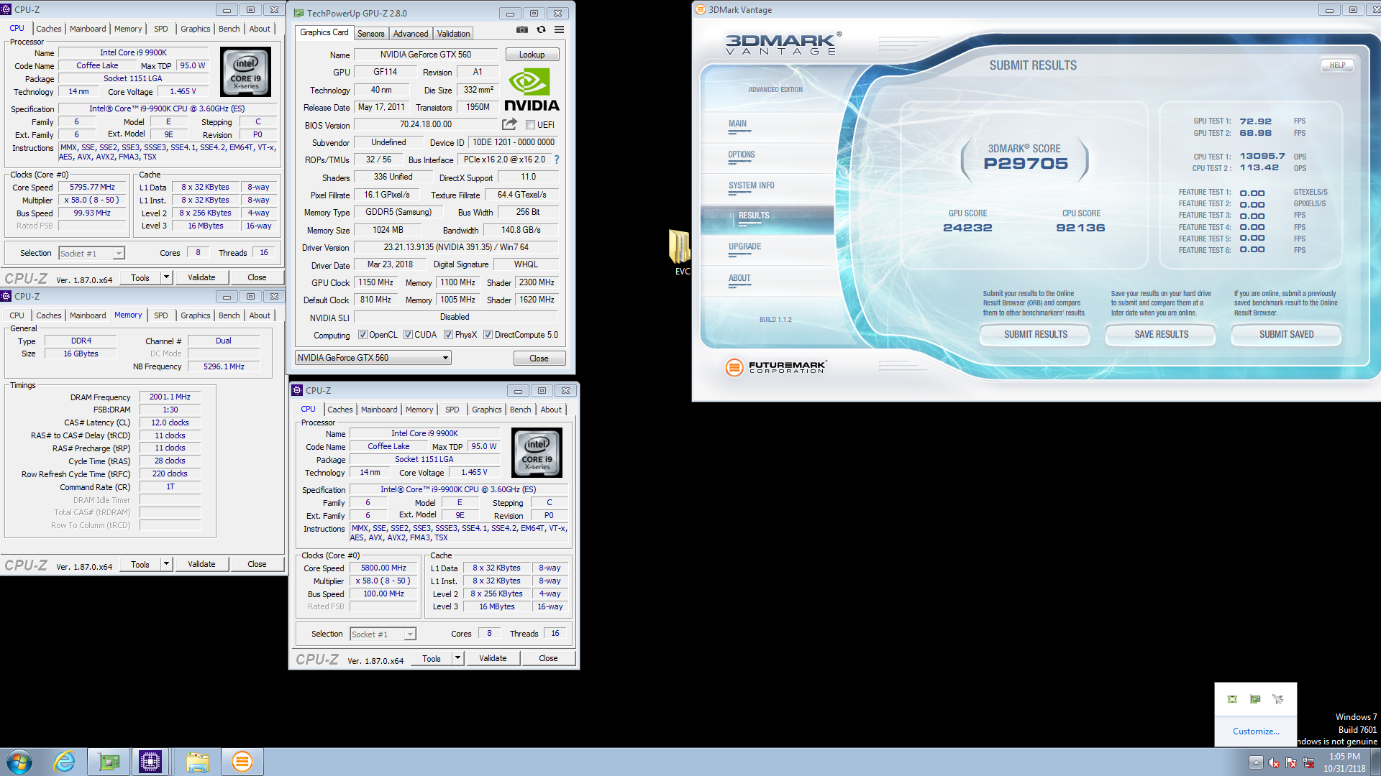The width and height of the screenshot is (1381, 776).
Task: Click the SUBMIT SAVED button
Action: 1286,334
